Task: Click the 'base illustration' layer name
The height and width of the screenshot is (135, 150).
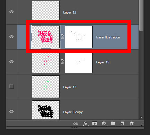Action: pyautogui.click(x=108, y=37)
